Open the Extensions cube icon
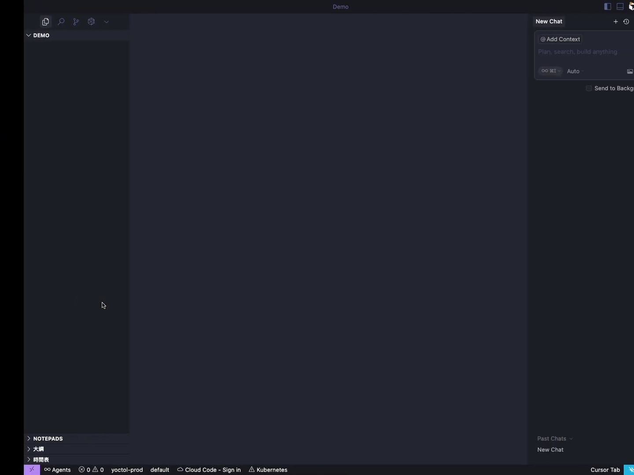The height and width of the screenshot is (475, 634). (91, 22)
